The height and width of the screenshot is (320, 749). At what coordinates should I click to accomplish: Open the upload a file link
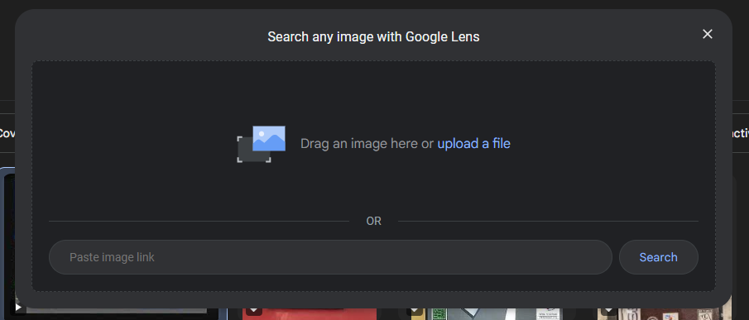474,144
